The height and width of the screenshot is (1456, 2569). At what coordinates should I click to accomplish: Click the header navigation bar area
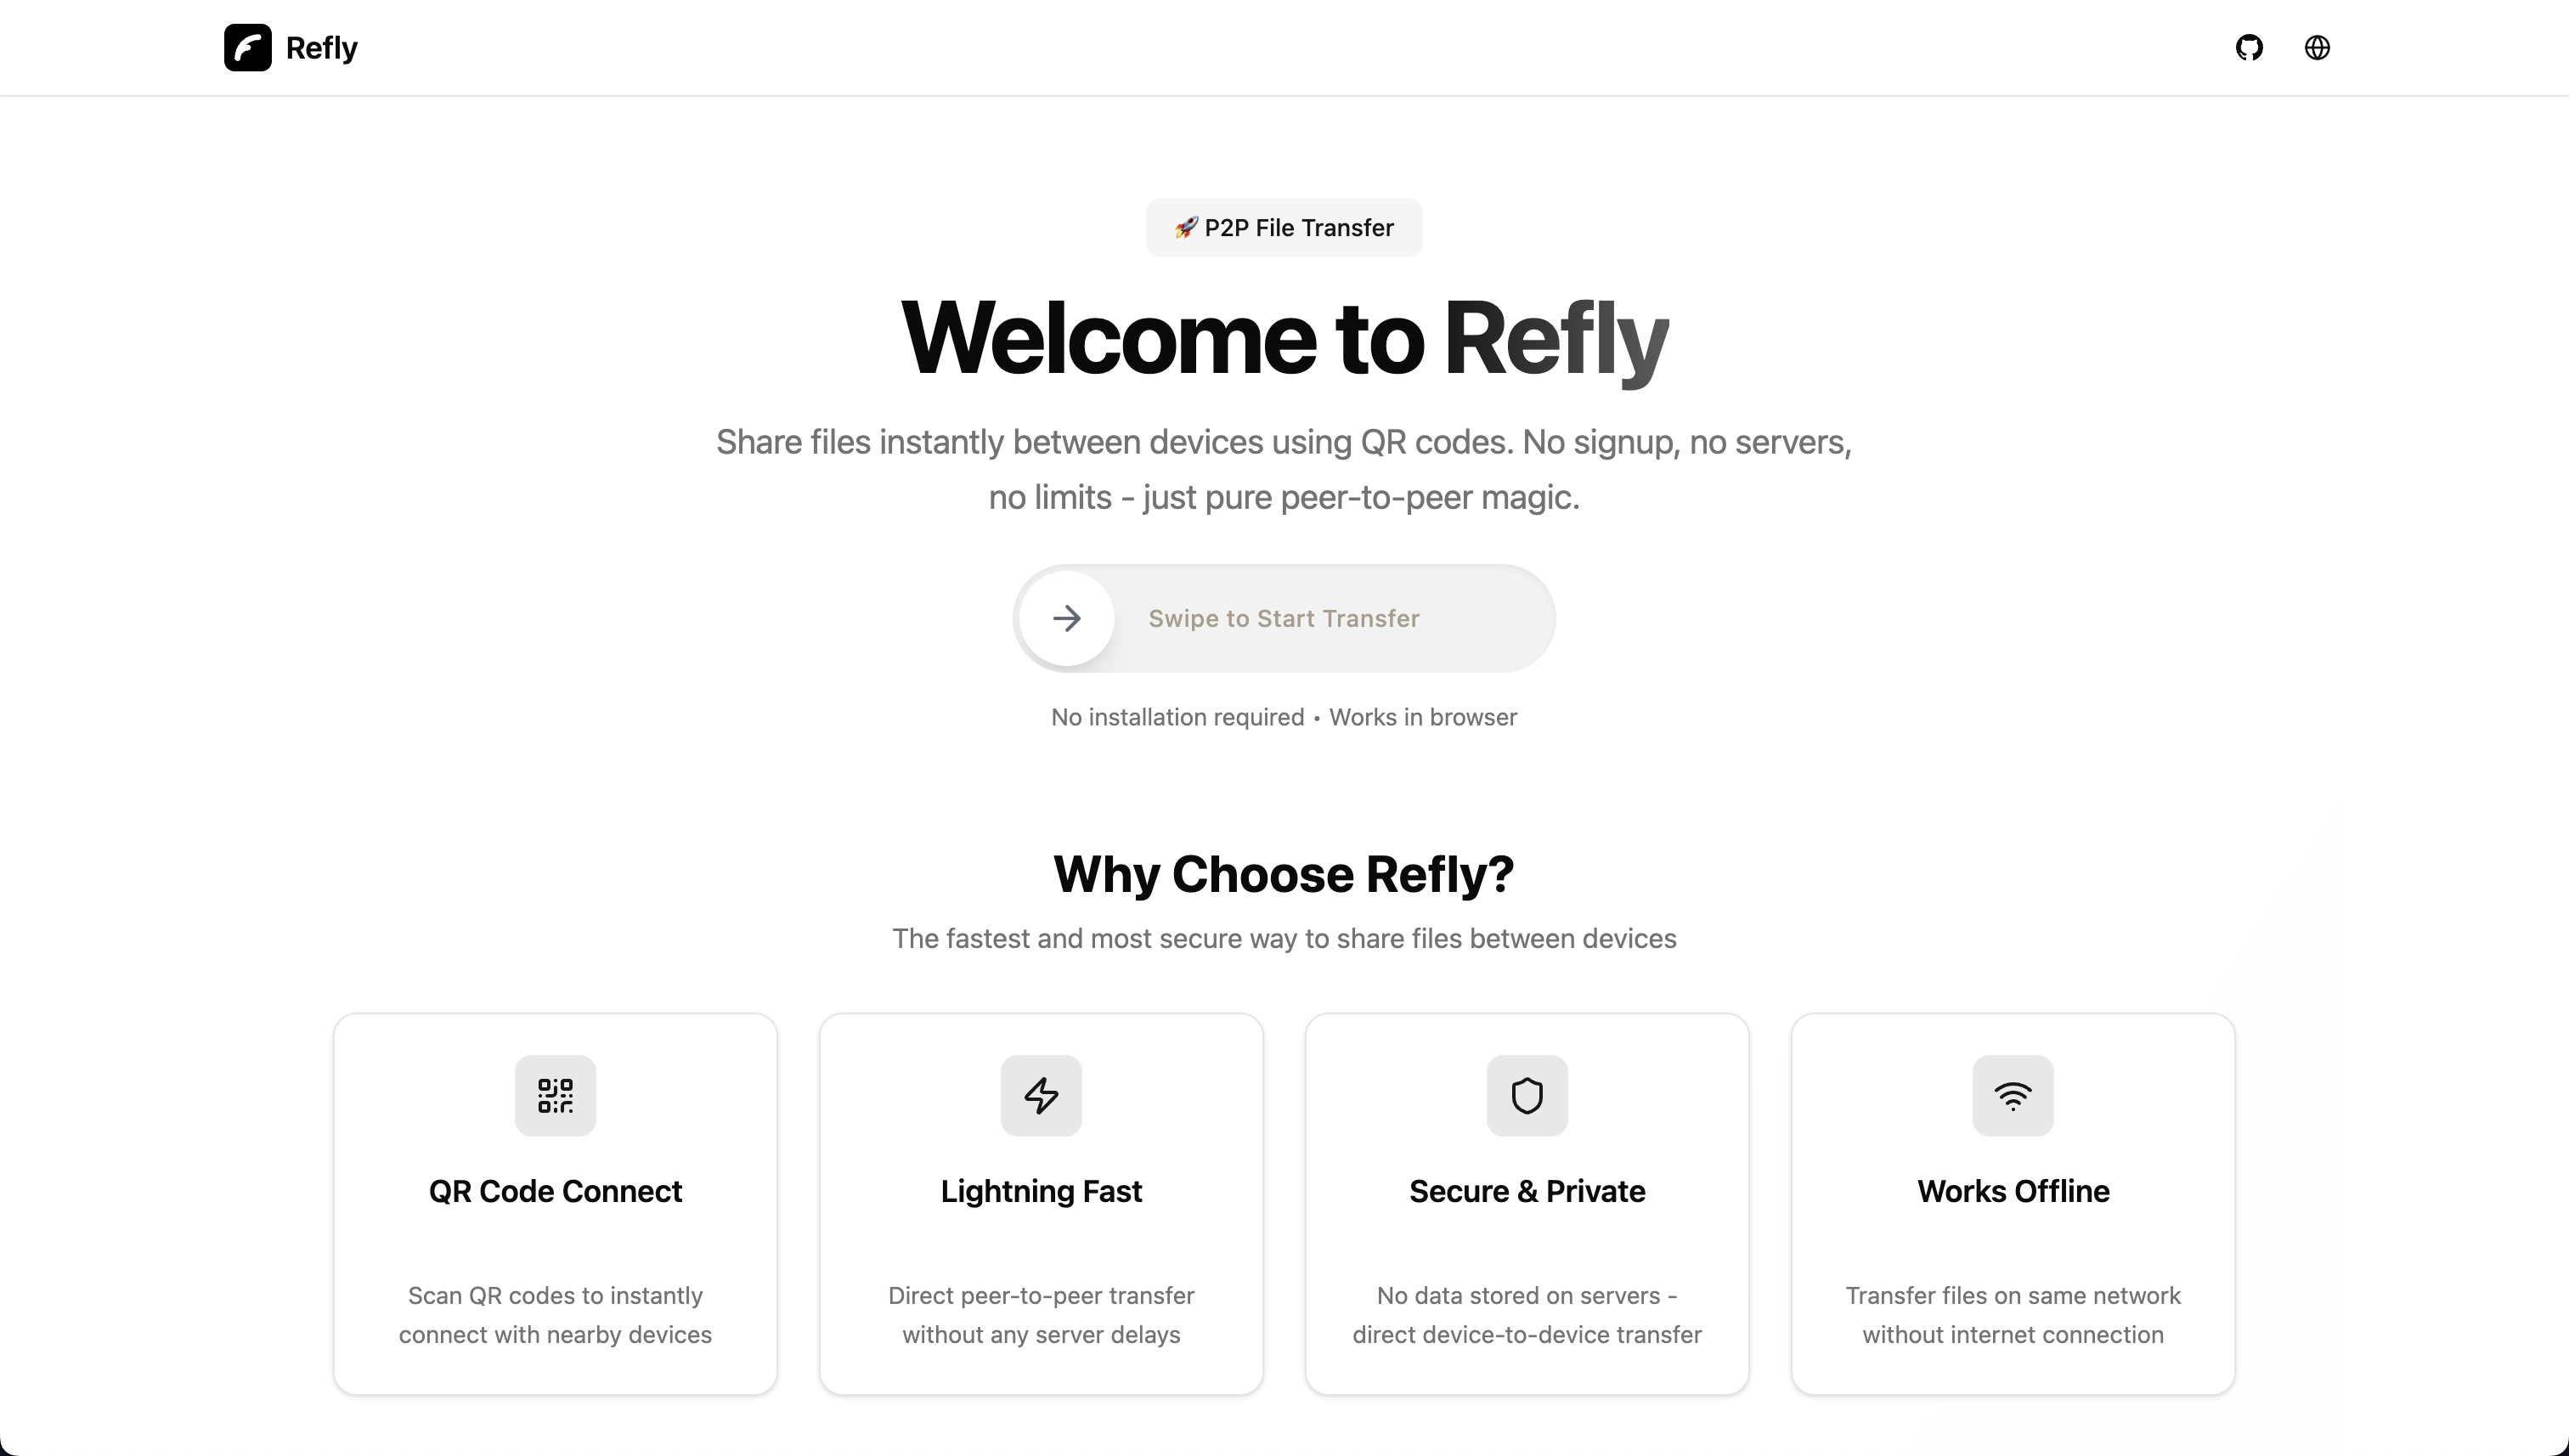[x=1284, y=47]
